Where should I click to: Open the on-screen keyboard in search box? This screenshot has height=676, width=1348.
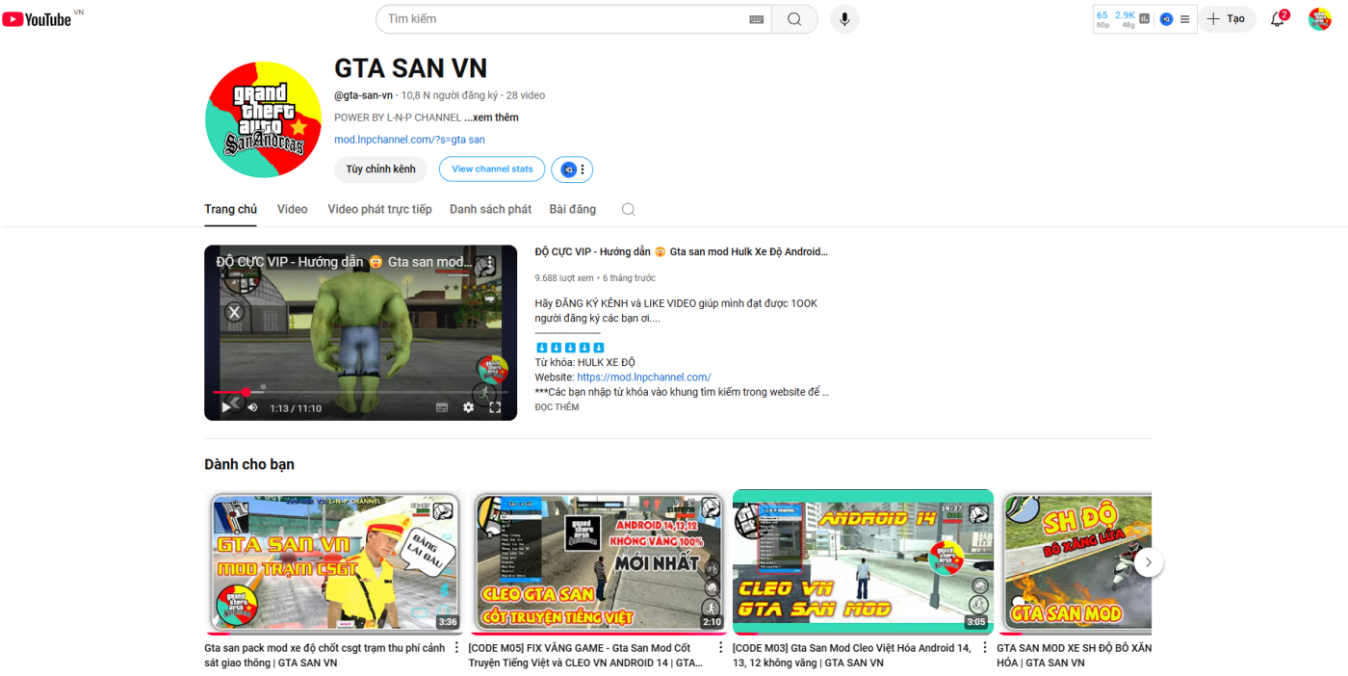tap(756, 19)
